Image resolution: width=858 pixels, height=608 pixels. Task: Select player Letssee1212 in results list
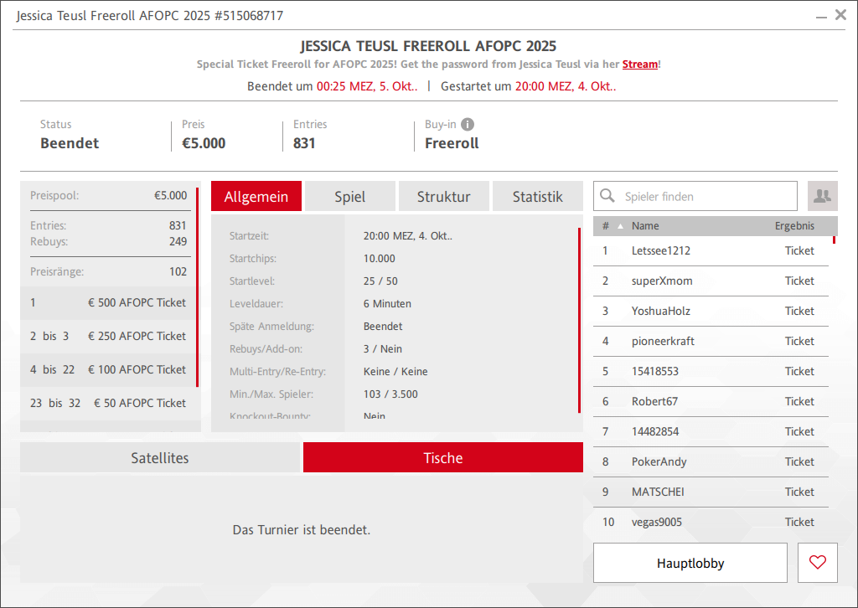tap(660, 250)
